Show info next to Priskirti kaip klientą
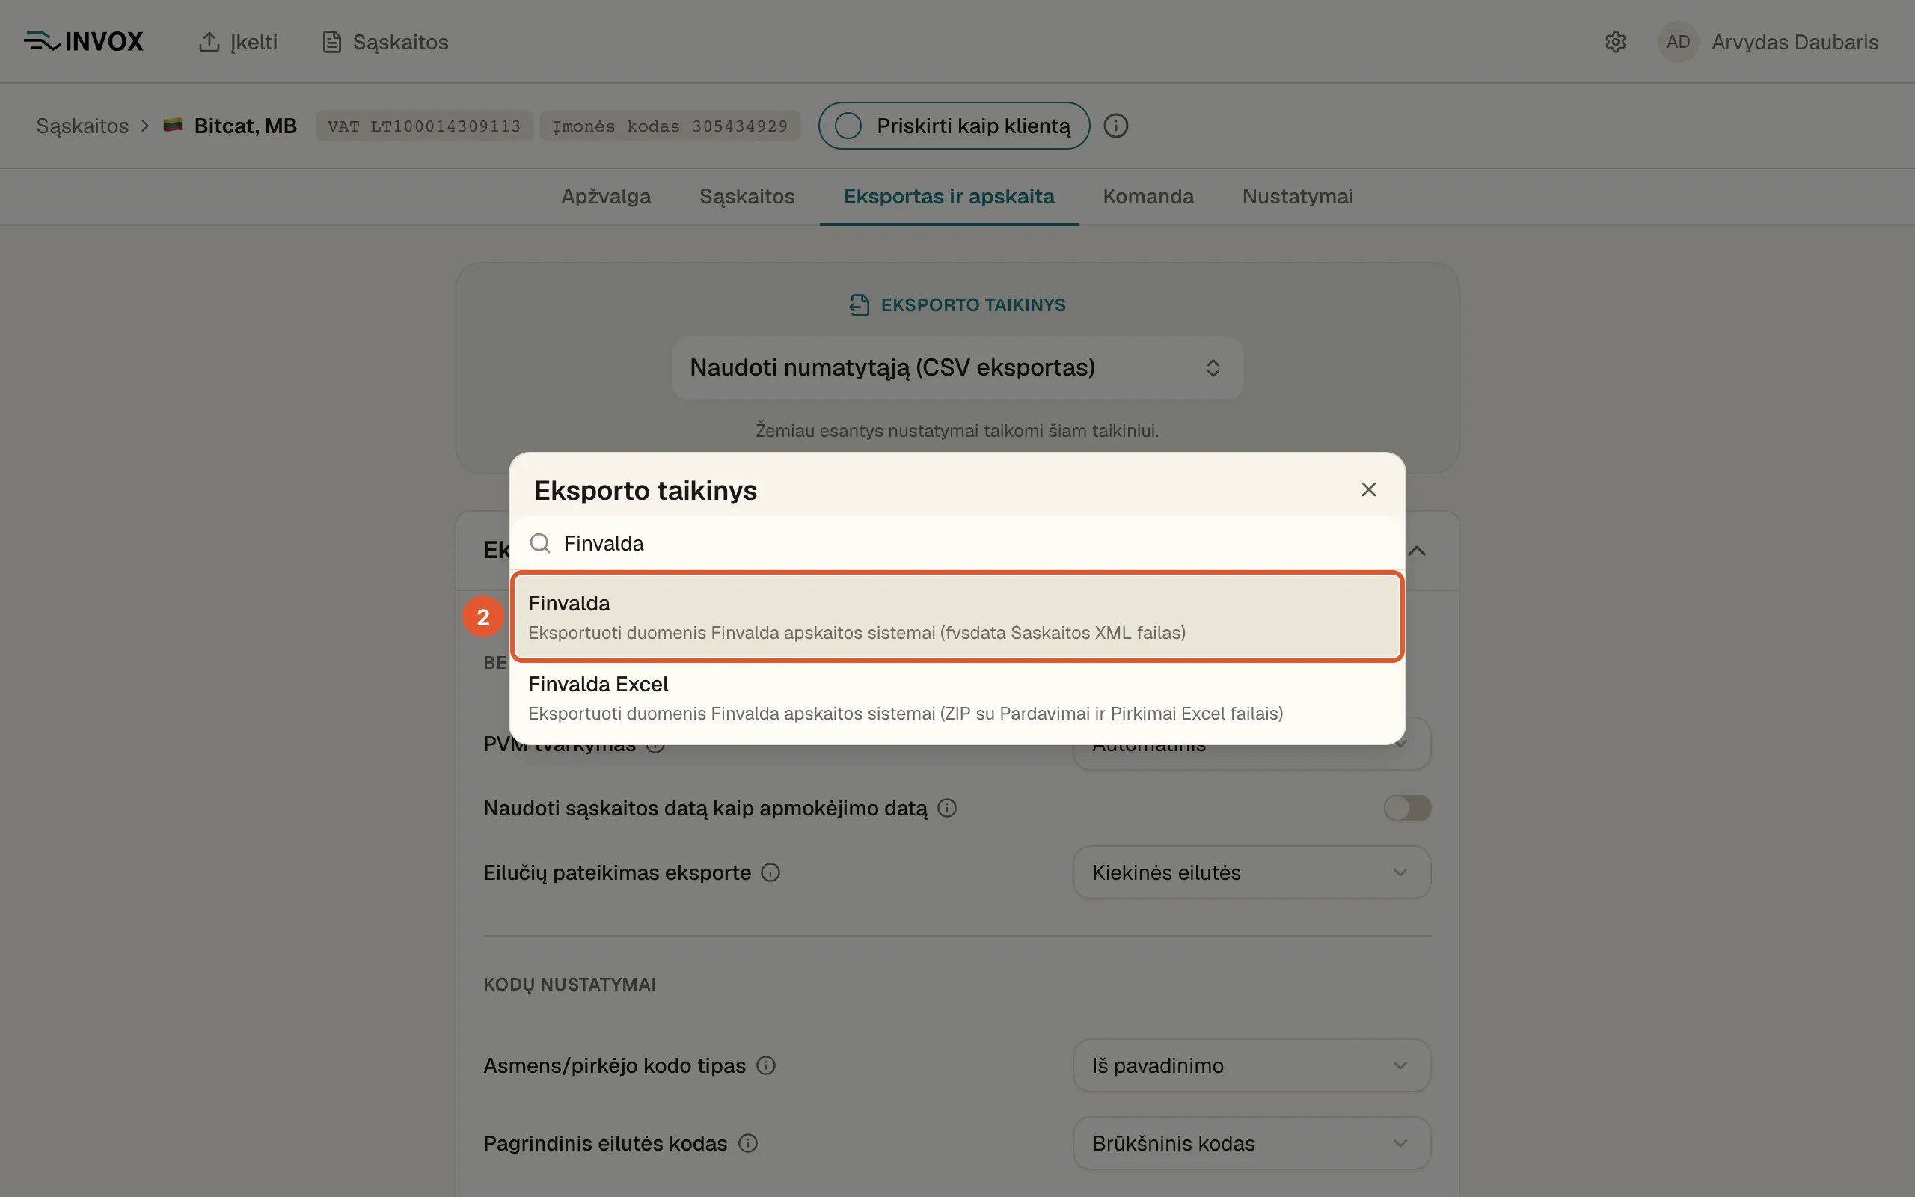Viewport: 1915px width, 1197px height. pyautogui.click(x=1116, y=126)
